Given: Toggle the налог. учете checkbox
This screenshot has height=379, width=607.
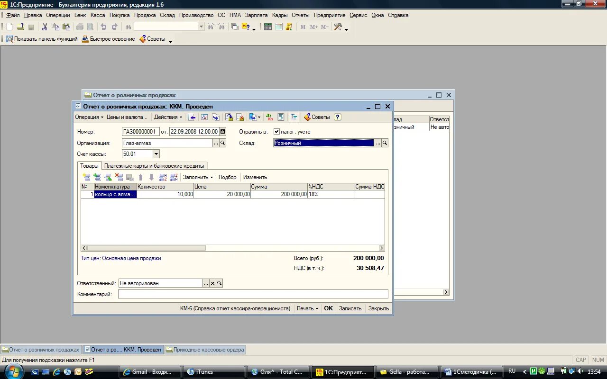Looking at the screenshot, I should click(x=277, y=132).
